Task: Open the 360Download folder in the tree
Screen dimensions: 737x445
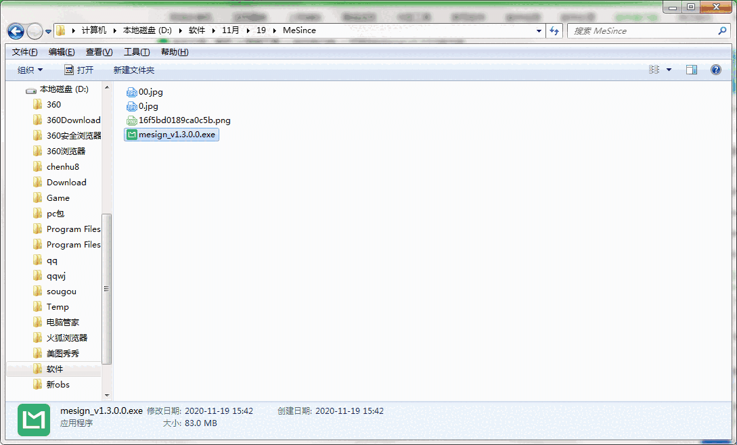Action: (73, 120)
